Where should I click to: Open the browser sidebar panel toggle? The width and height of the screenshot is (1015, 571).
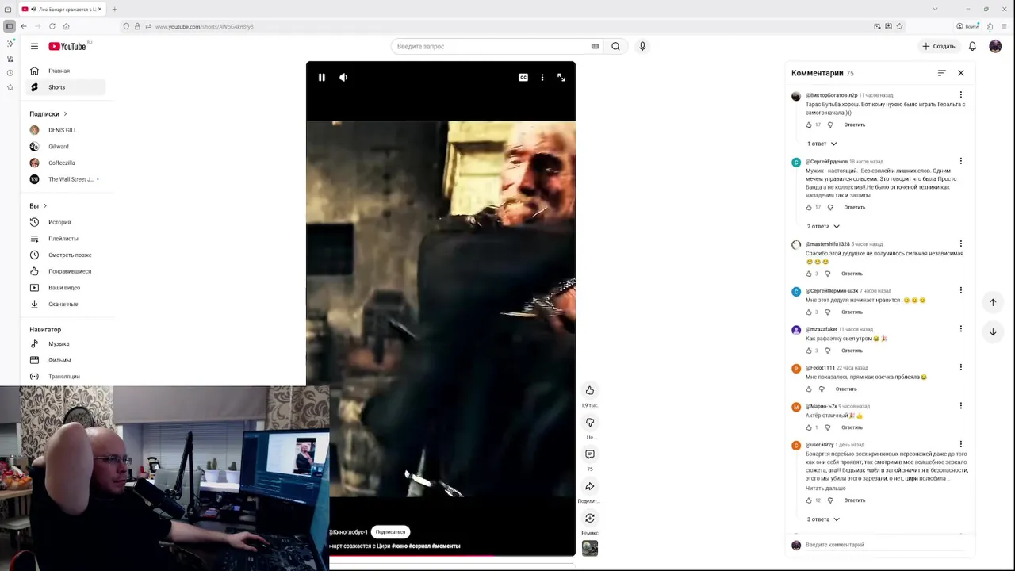[x=10, y=26]
